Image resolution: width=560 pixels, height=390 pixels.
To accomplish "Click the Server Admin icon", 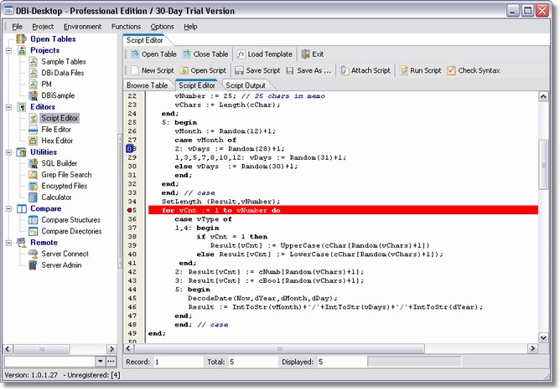I will 34,265.
